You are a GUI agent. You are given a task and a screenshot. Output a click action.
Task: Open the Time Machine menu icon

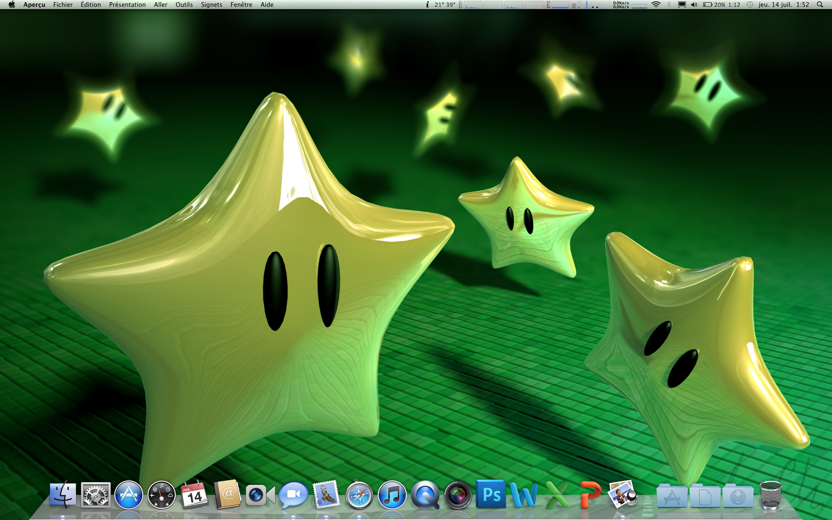750,5
